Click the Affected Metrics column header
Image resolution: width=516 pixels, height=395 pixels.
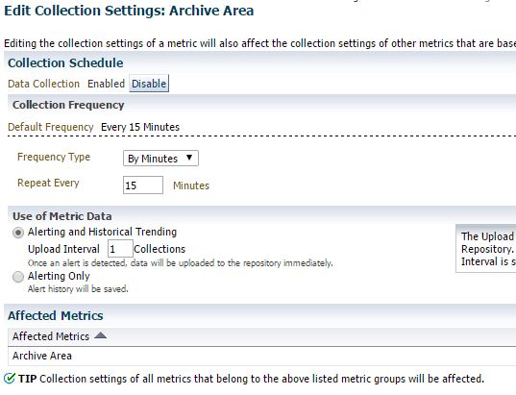[51, 336]
